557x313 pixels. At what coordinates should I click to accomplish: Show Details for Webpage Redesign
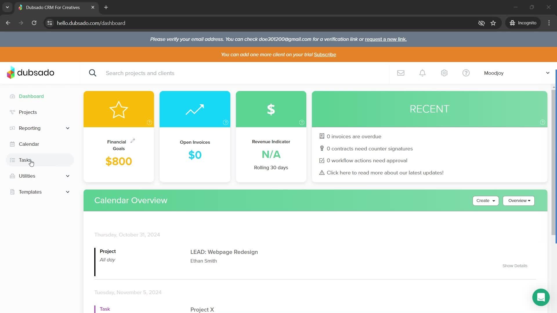515,266
